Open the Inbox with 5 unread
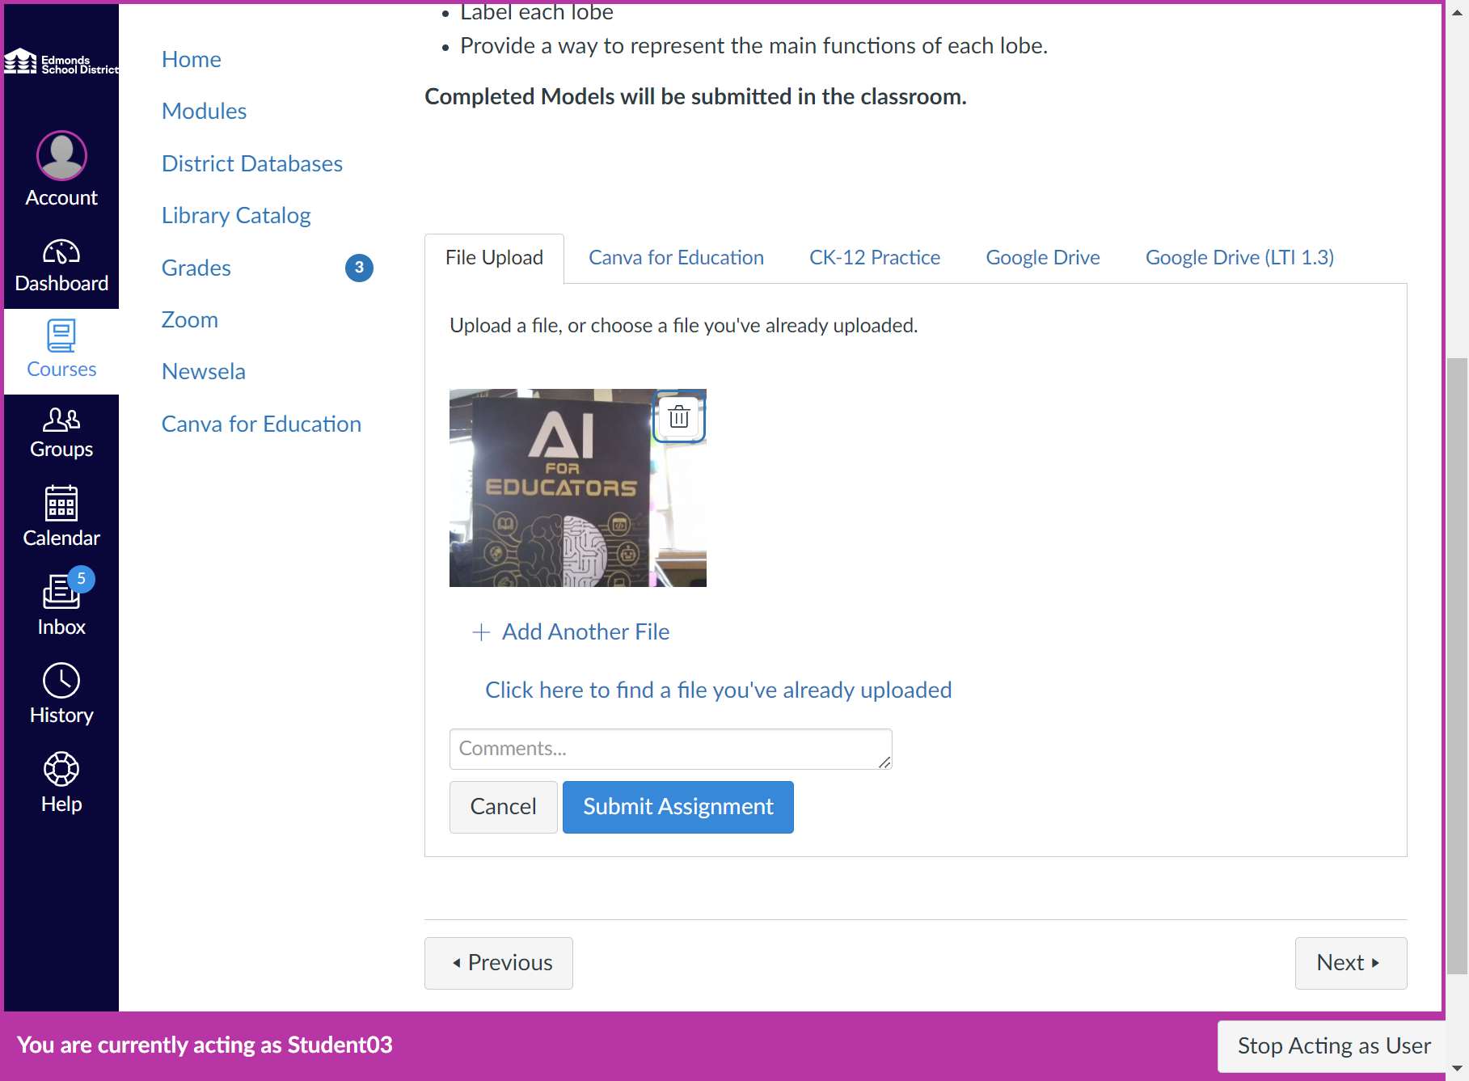The width and height of the screenshot is (1469, 1081). (x=61, y=605)
